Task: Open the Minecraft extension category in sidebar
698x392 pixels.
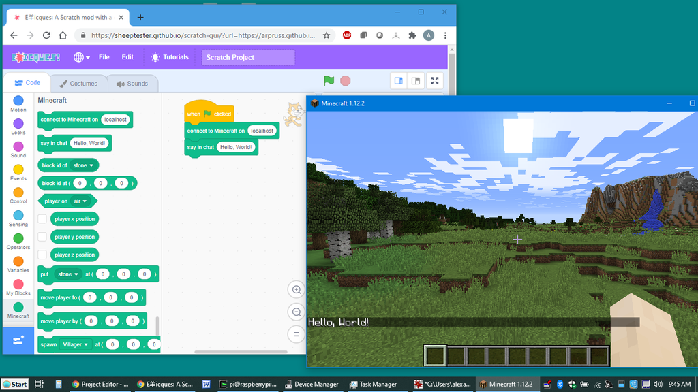Action: 18,310
